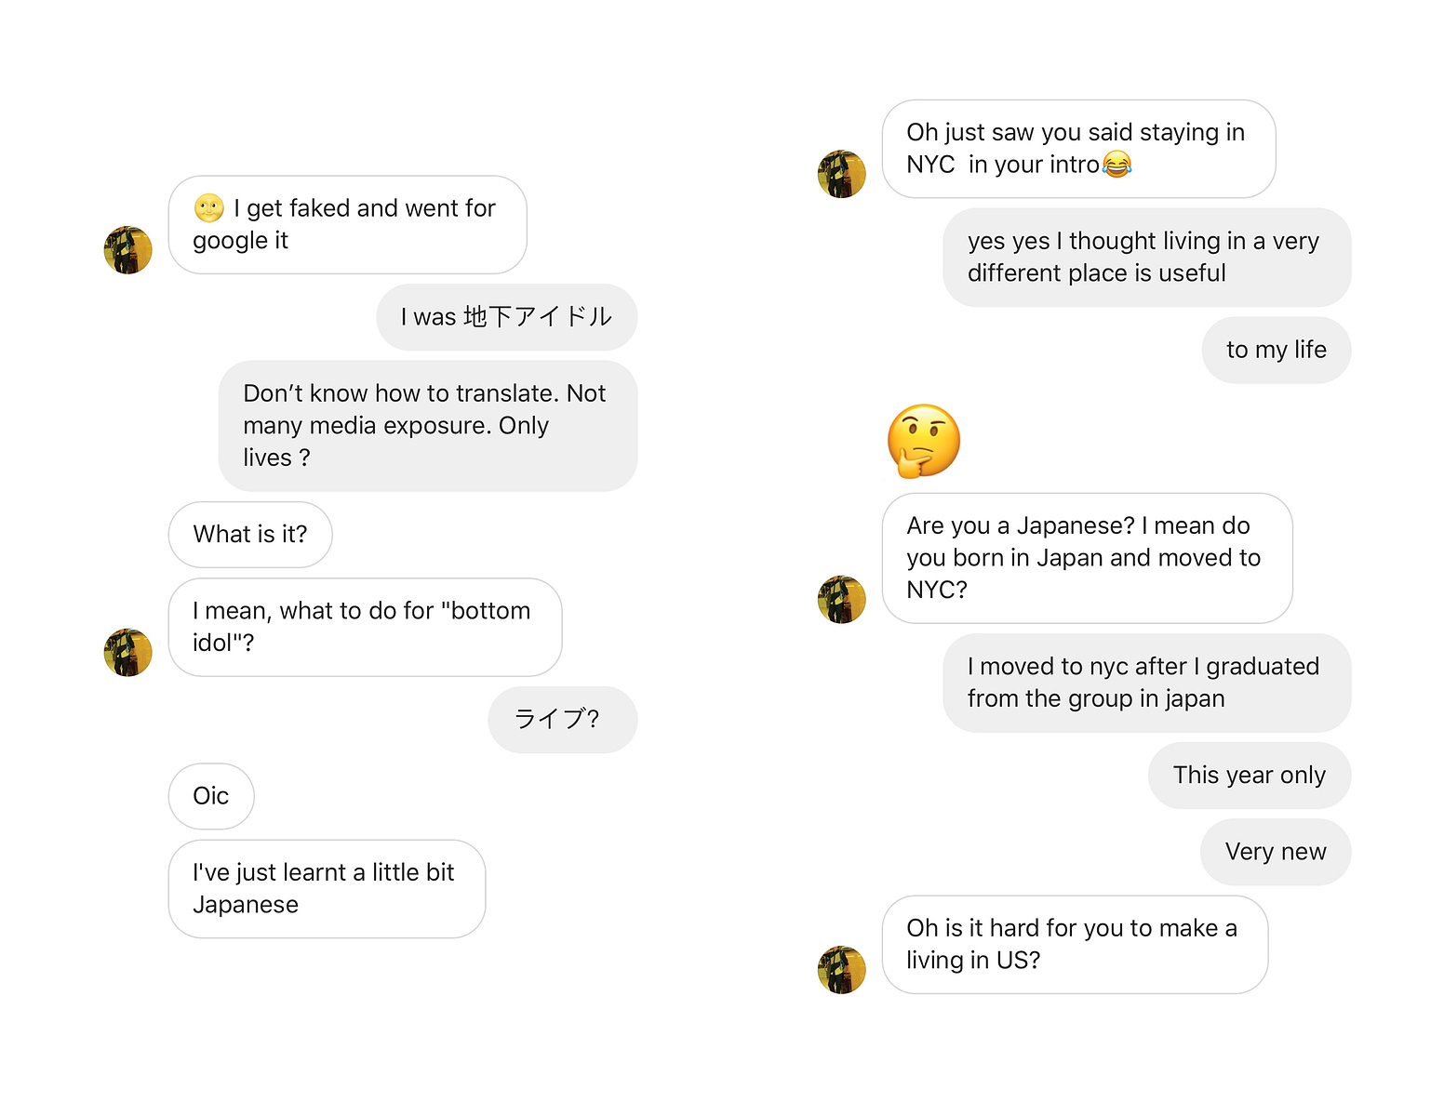Select 'yes yes I thought living' bubble

[1147, 258]
